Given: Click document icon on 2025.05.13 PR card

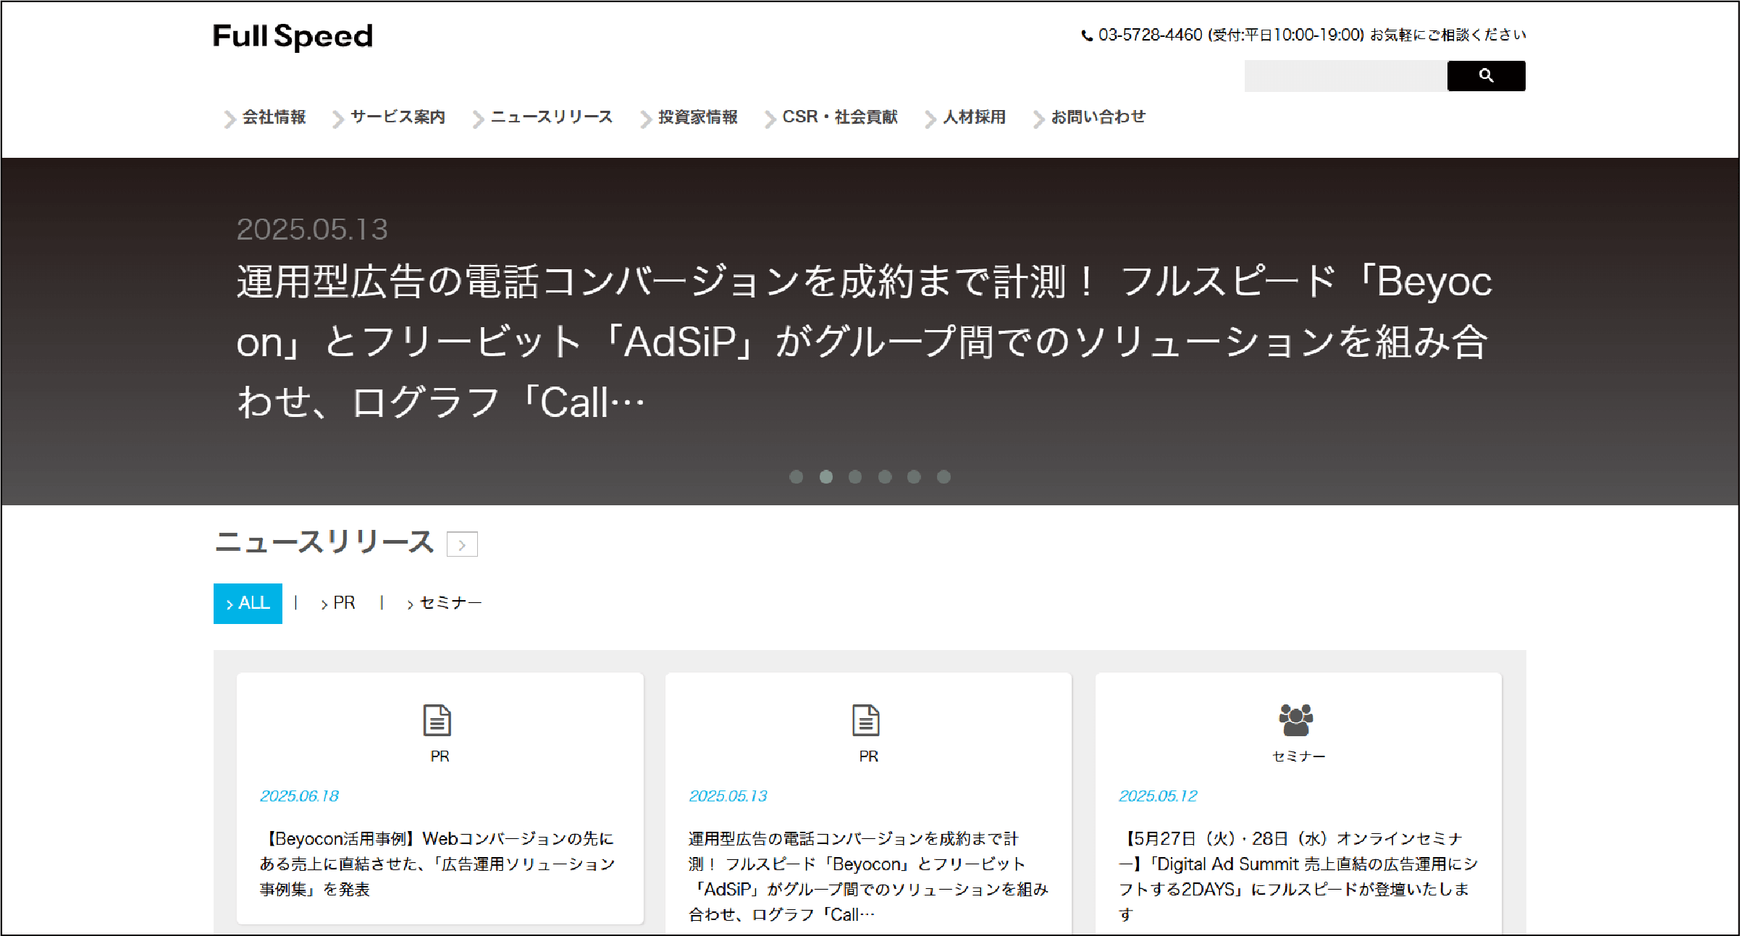Looking at the screenshot, I should (865, 720).
